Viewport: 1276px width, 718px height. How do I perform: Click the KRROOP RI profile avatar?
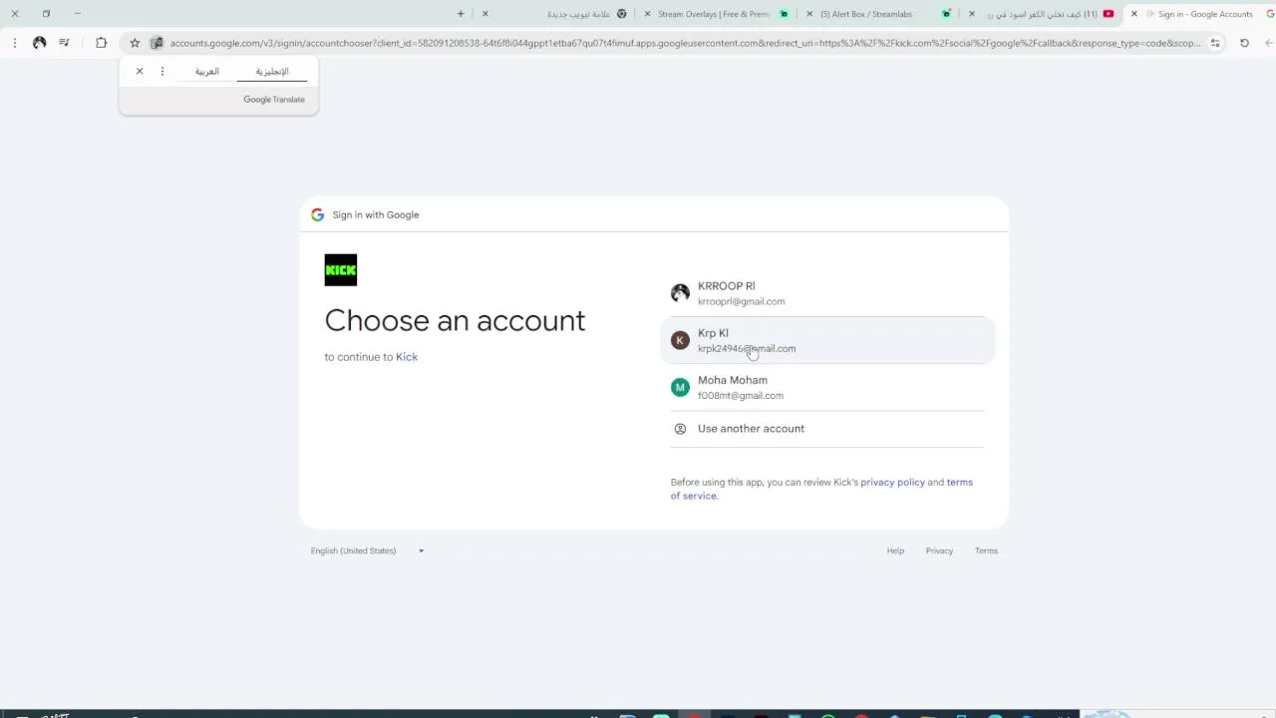coord(680,293)
